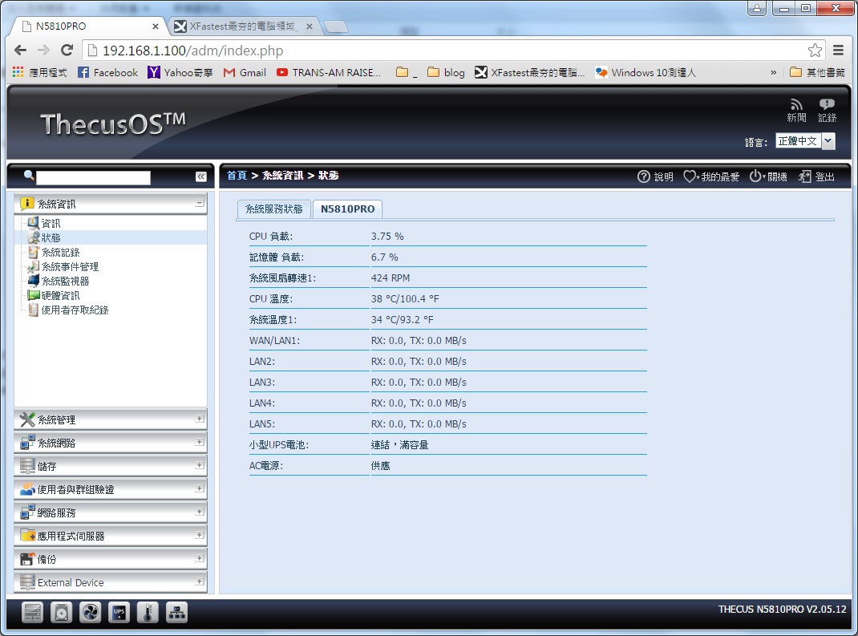Show more bookmarks with the chevron

tap(773, 72)
